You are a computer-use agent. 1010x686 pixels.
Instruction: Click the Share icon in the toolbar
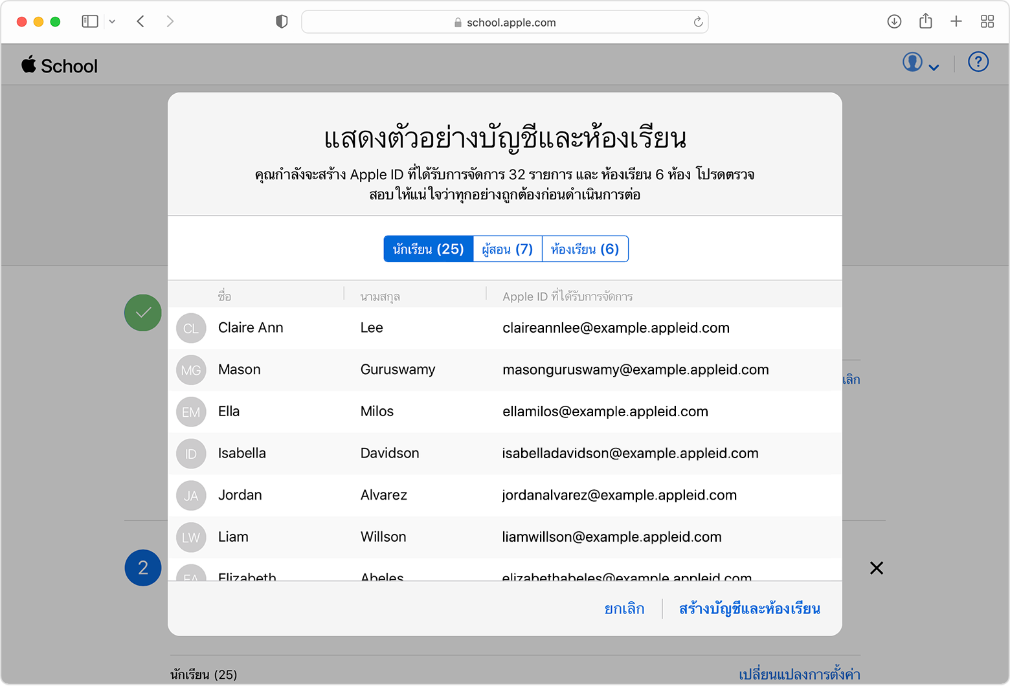925,21
